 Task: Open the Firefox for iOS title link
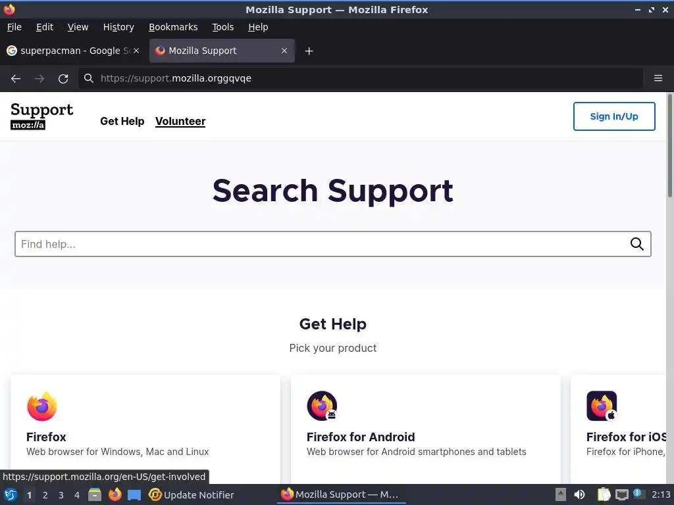[626, 437]
